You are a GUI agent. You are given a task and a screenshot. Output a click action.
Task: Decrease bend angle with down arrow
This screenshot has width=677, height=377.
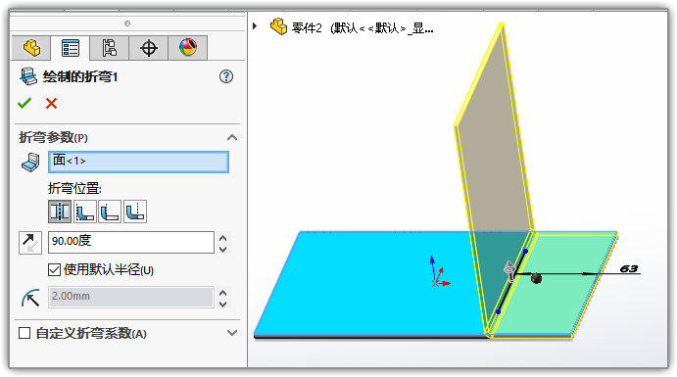[222, 249]
